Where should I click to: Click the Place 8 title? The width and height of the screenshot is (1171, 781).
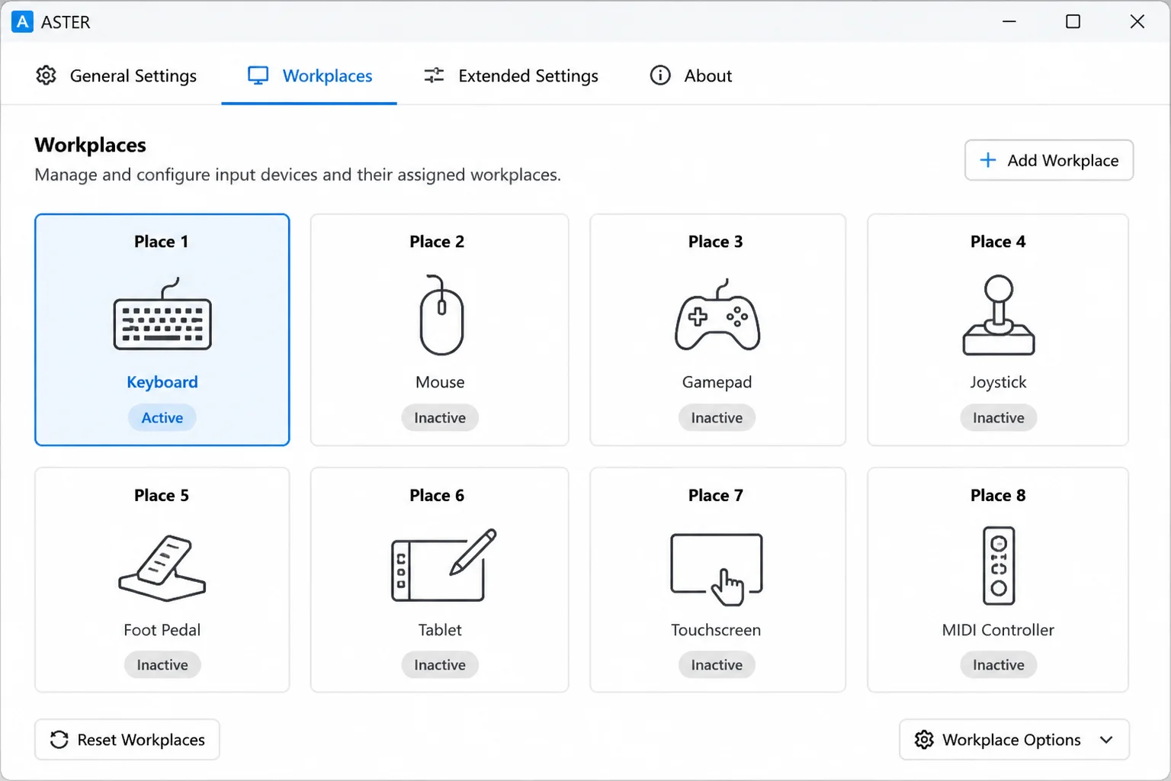coord(998,496)
